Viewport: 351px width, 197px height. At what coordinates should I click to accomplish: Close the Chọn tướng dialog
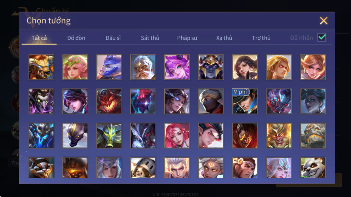coord(324,20)
